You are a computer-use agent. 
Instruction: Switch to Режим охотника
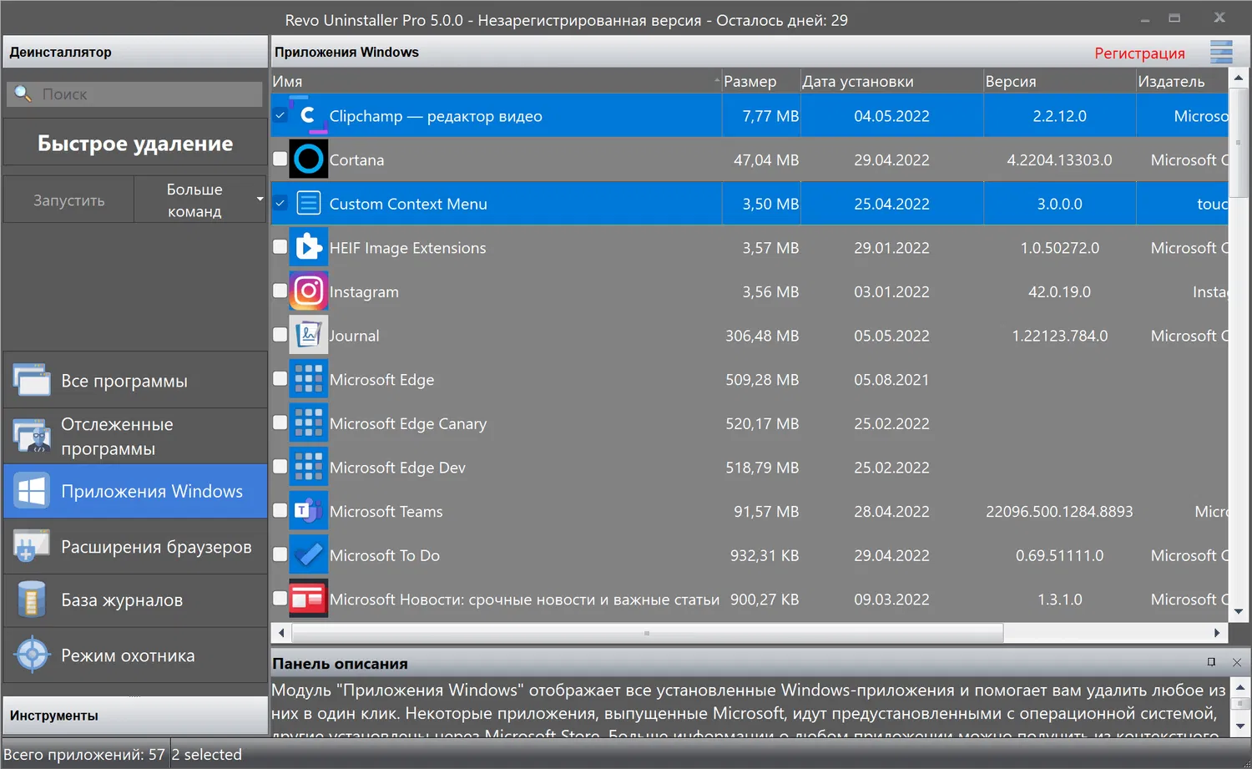pyautogui.click(x=135, y=655)
